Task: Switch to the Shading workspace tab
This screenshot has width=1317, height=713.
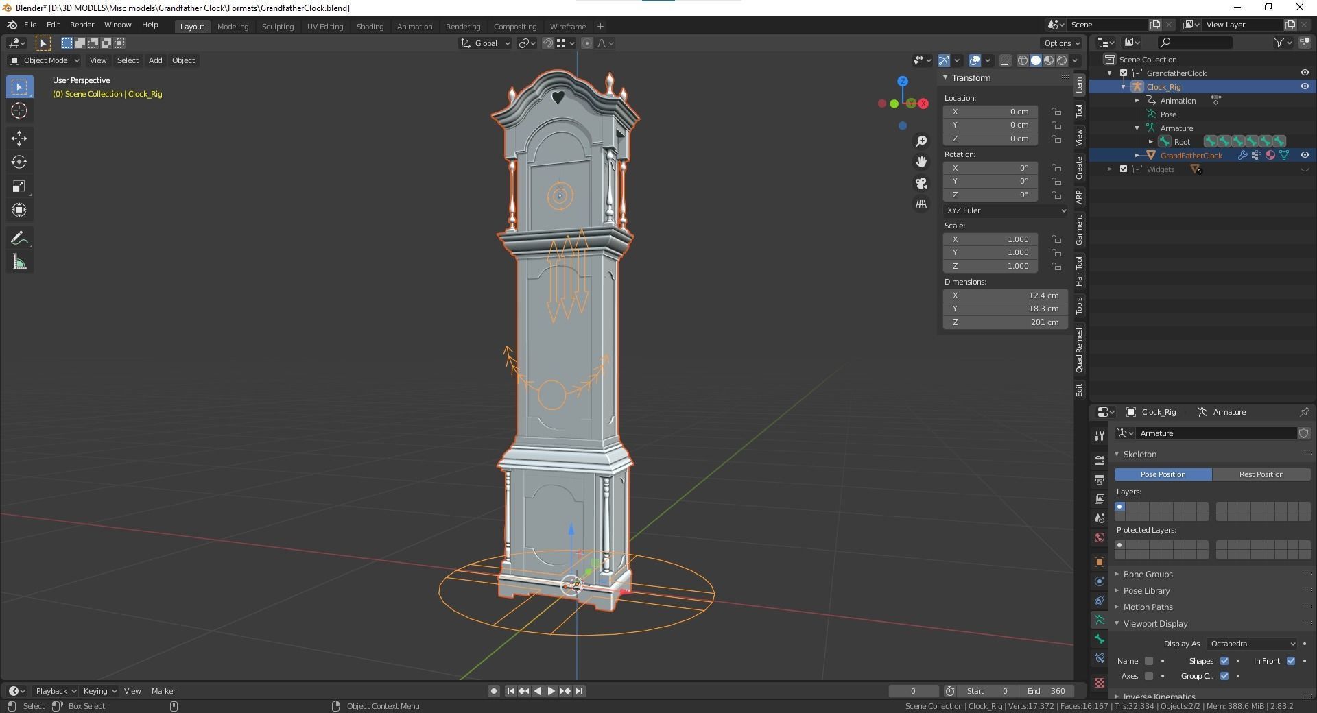Action: tap(370, 27)
